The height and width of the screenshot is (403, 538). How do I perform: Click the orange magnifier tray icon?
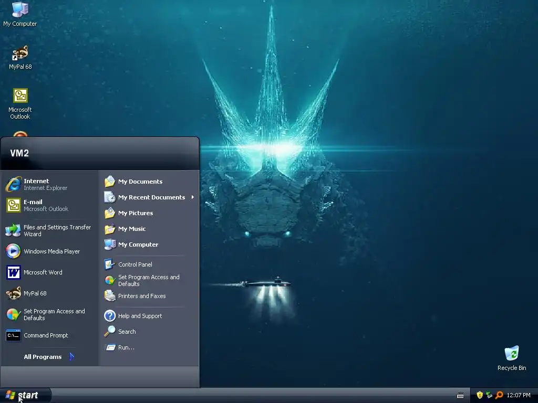pos(499,395)
